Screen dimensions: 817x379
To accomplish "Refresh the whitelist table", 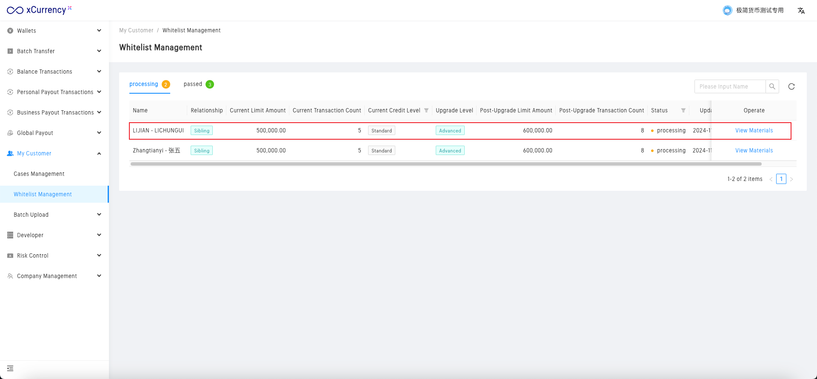I will pos(791,86).
